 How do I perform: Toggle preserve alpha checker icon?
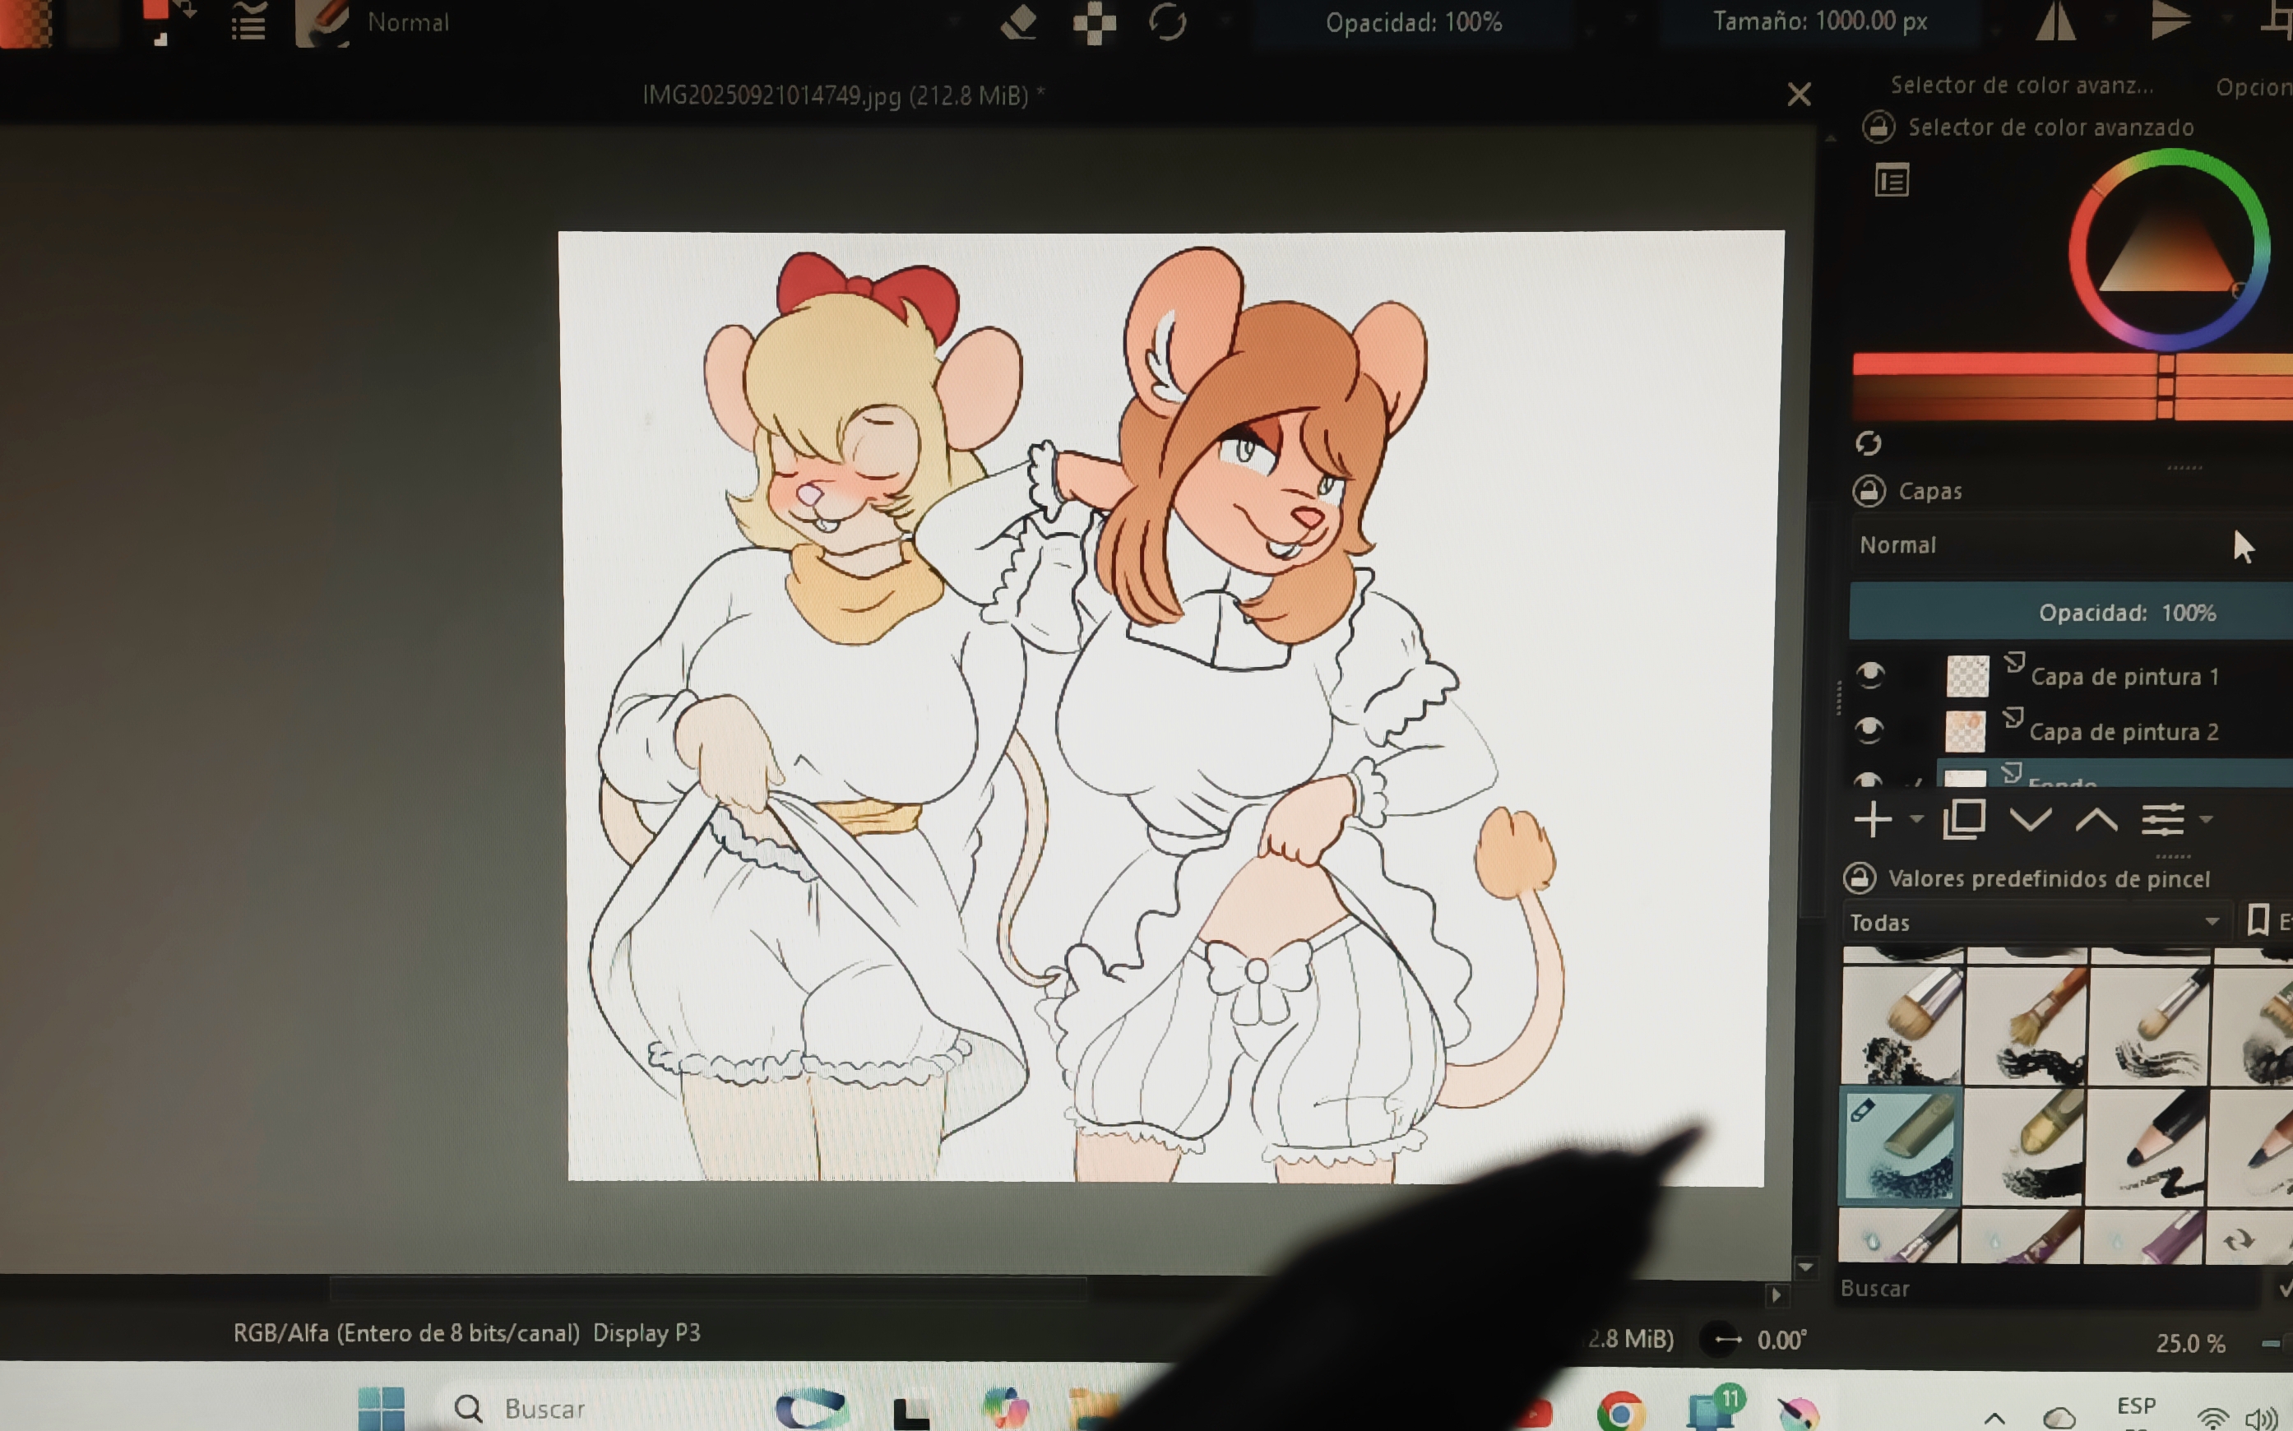[x=1094, y=23]
